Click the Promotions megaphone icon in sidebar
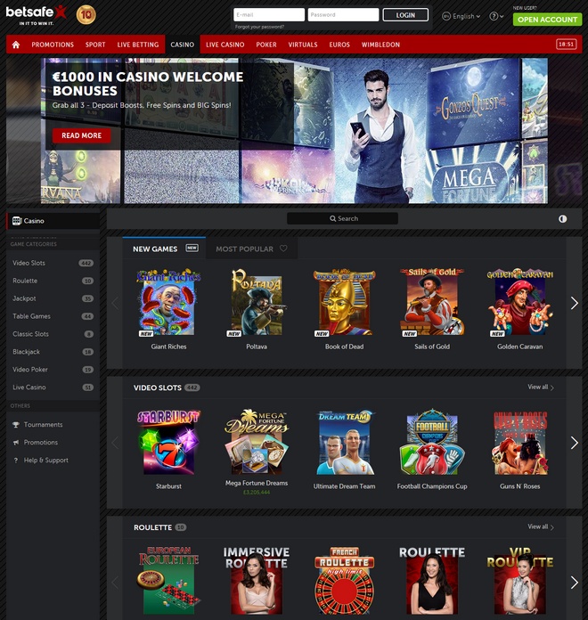 pos(16,443)
